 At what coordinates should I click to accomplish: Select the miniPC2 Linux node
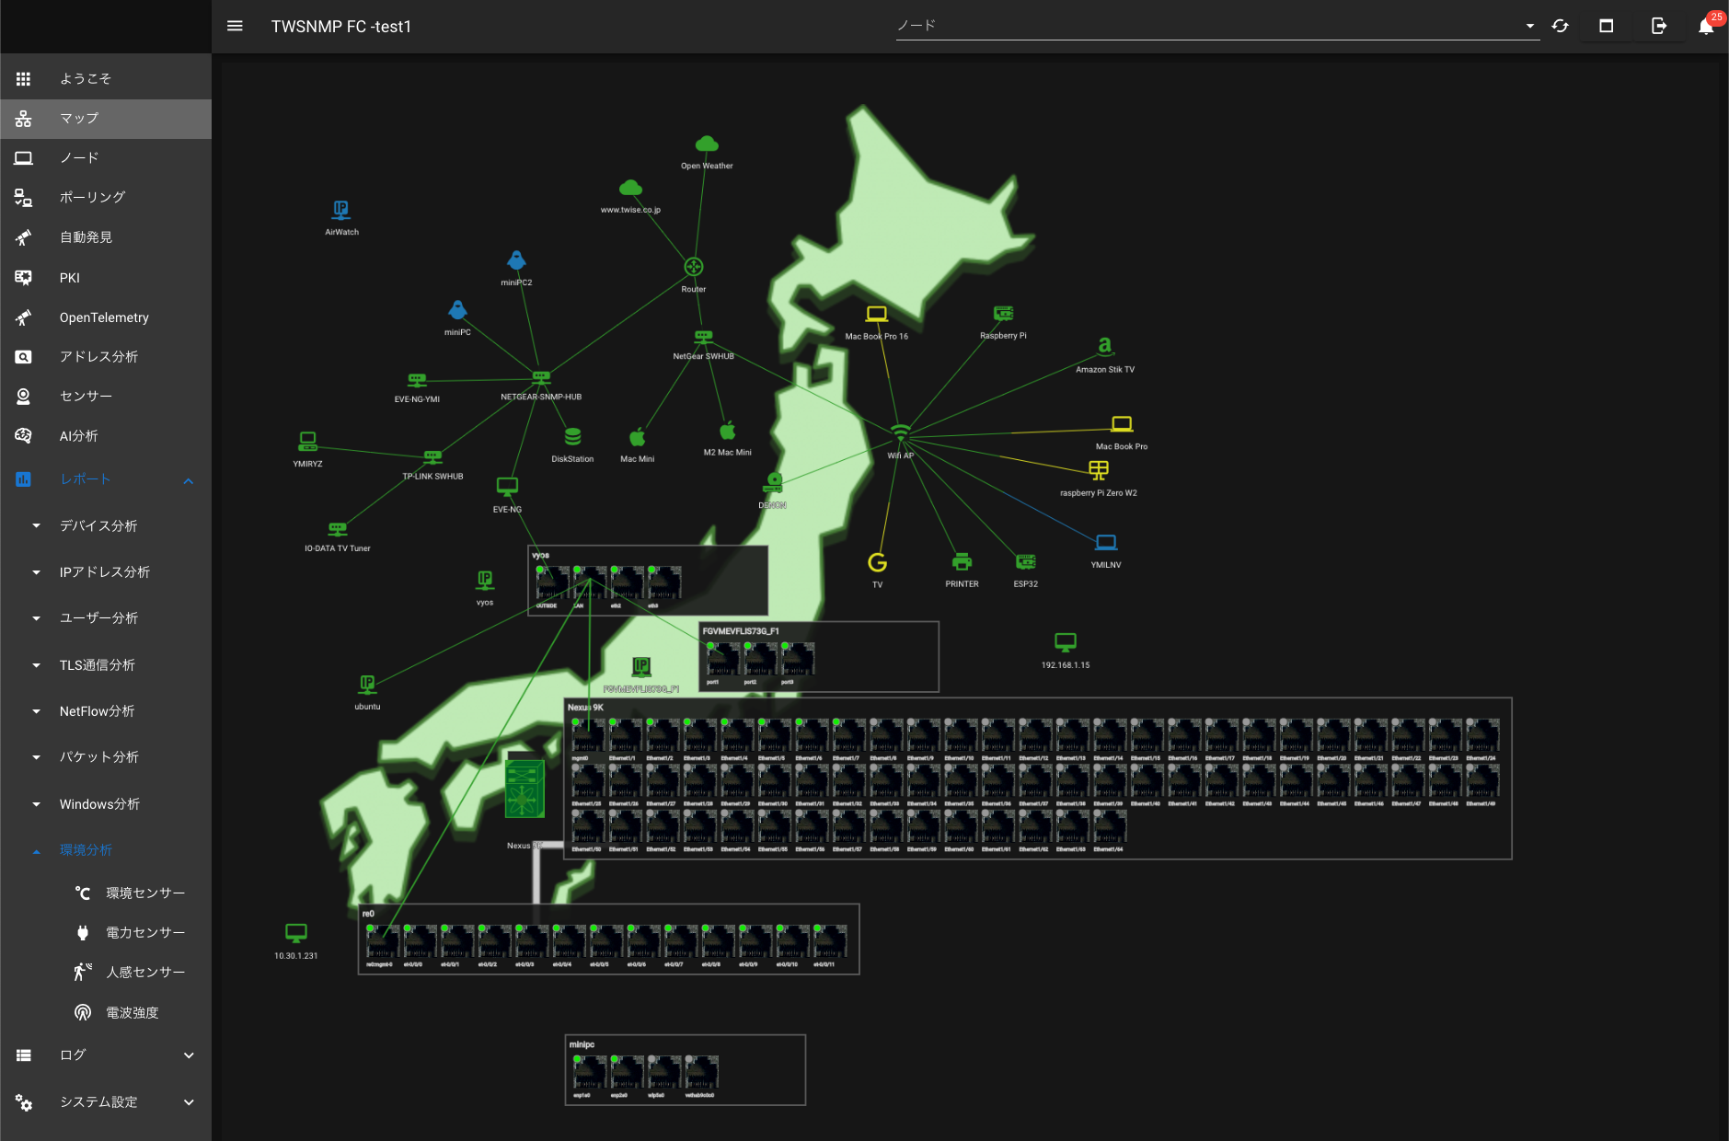pos(516,260)
